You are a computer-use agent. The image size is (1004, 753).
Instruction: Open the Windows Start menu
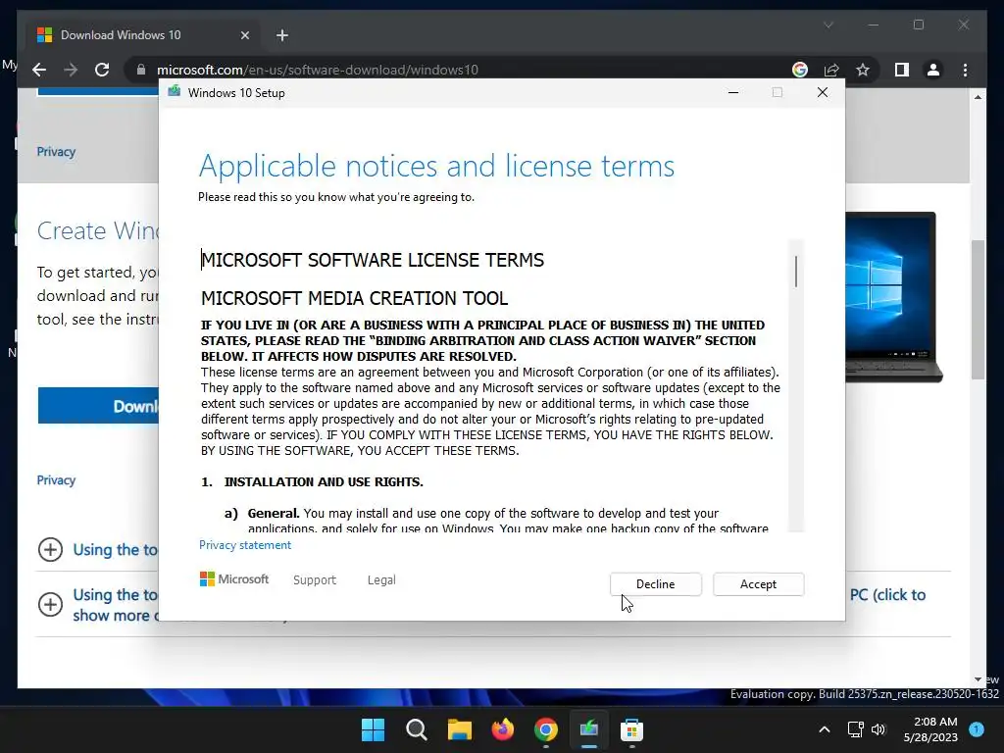[373, 729]
